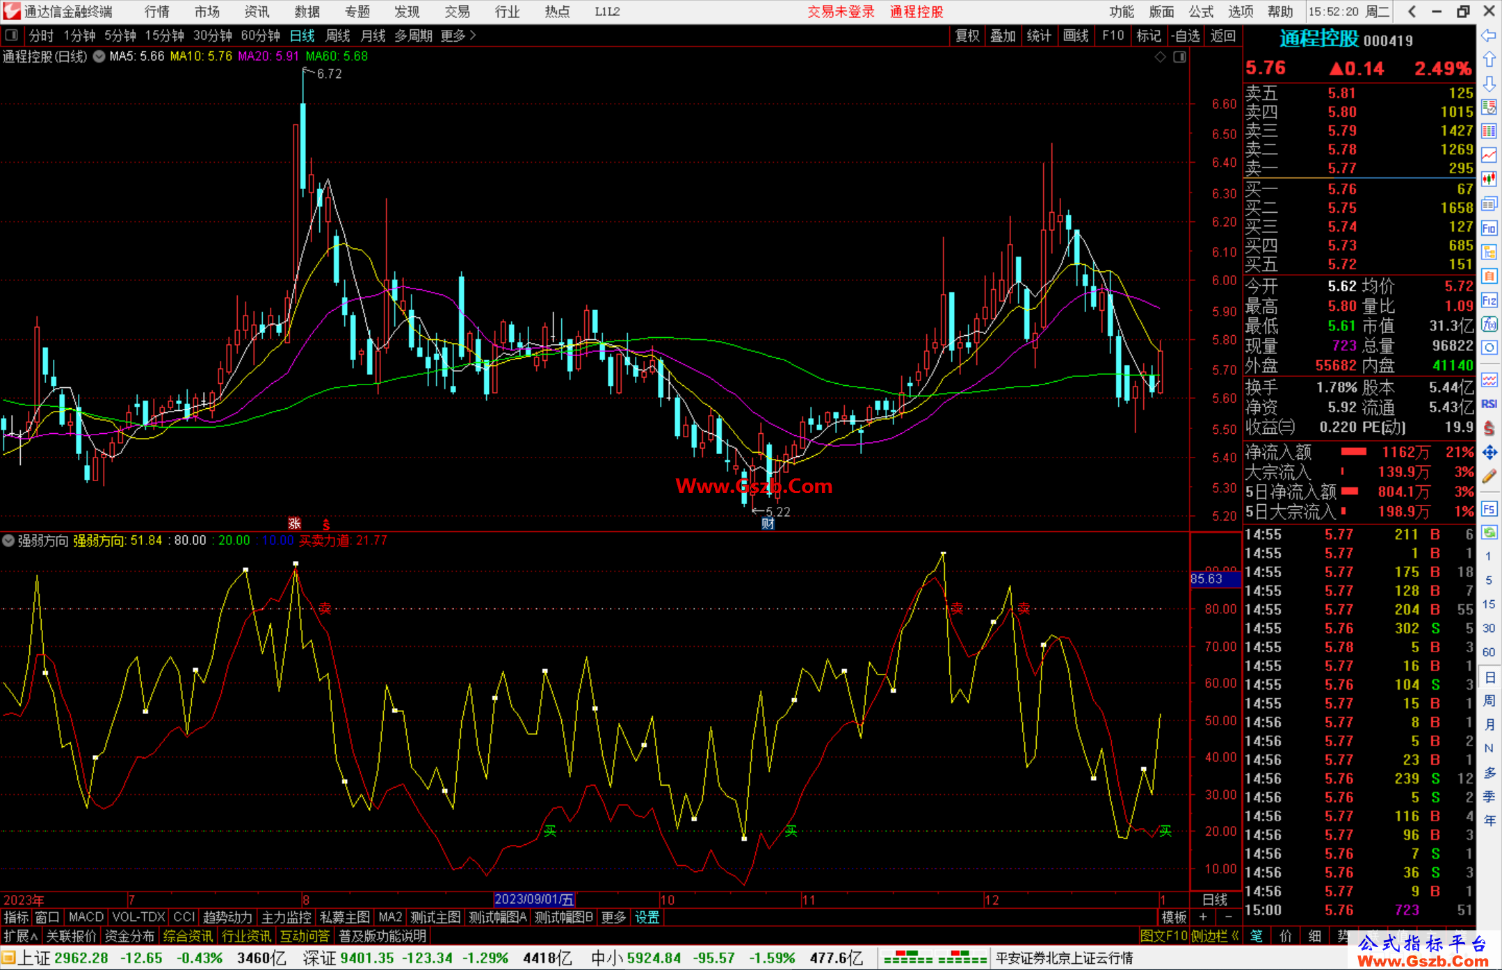Click the previous arrow next to the clock
1502x970 pixels.
point(1412,11)
